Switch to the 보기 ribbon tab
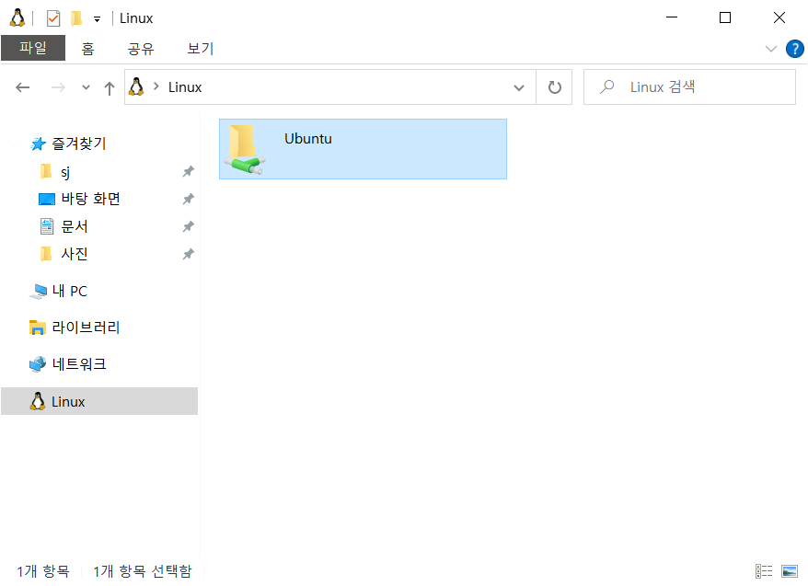Viewport: 808px width, 586px height. pos(200,49)
